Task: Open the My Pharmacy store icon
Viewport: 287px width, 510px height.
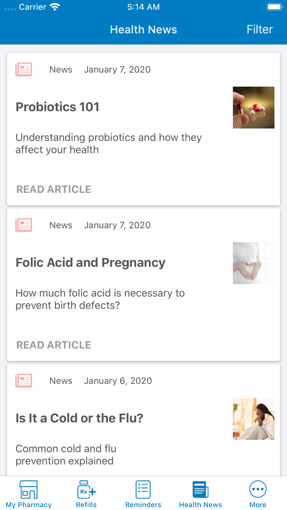Action: pyautogui.click(x=28, y=490)
